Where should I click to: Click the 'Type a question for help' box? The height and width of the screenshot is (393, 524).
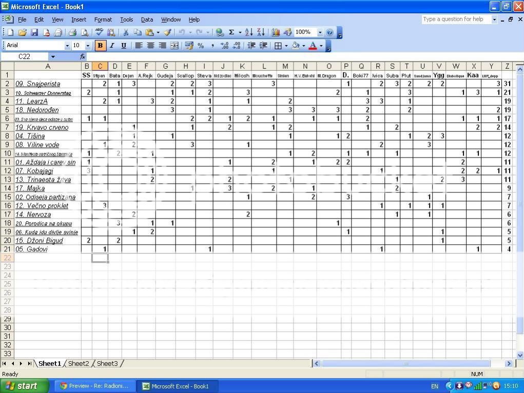[x=455, y=19]
